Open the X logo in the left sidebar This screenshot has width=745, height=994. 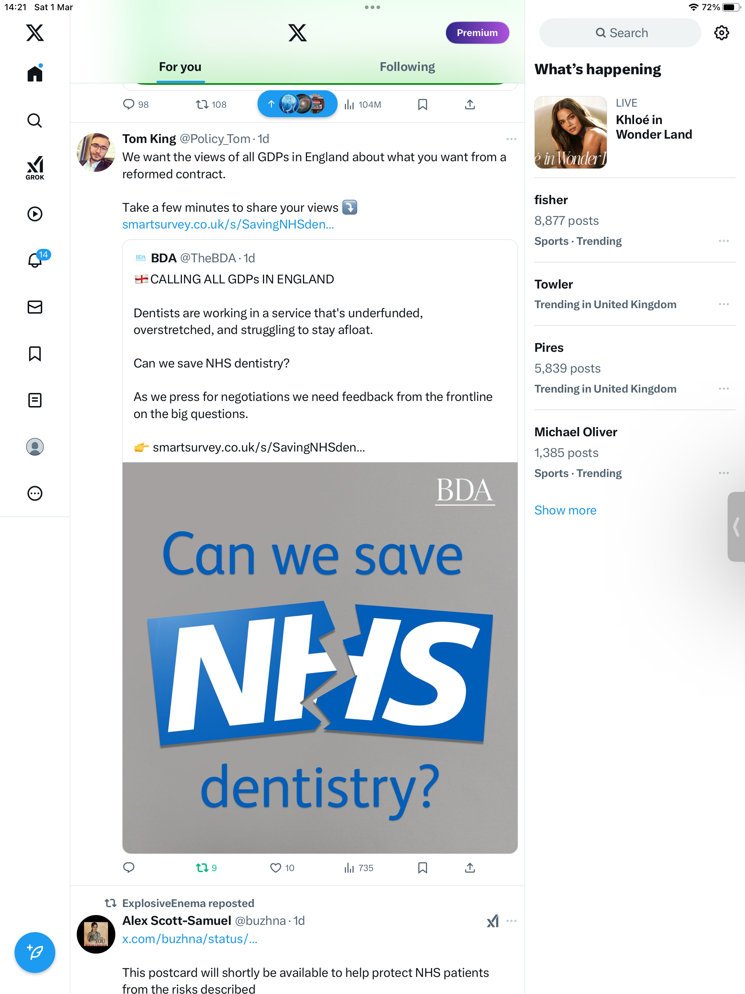(35, 33)
